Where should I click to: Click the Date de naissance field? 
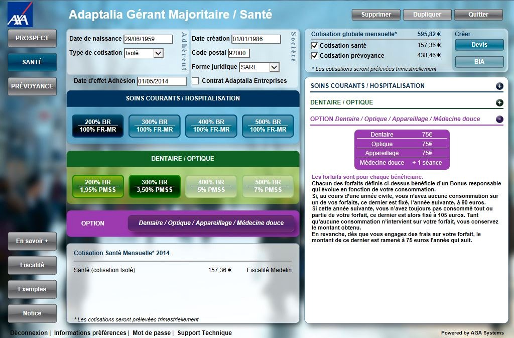148,39
